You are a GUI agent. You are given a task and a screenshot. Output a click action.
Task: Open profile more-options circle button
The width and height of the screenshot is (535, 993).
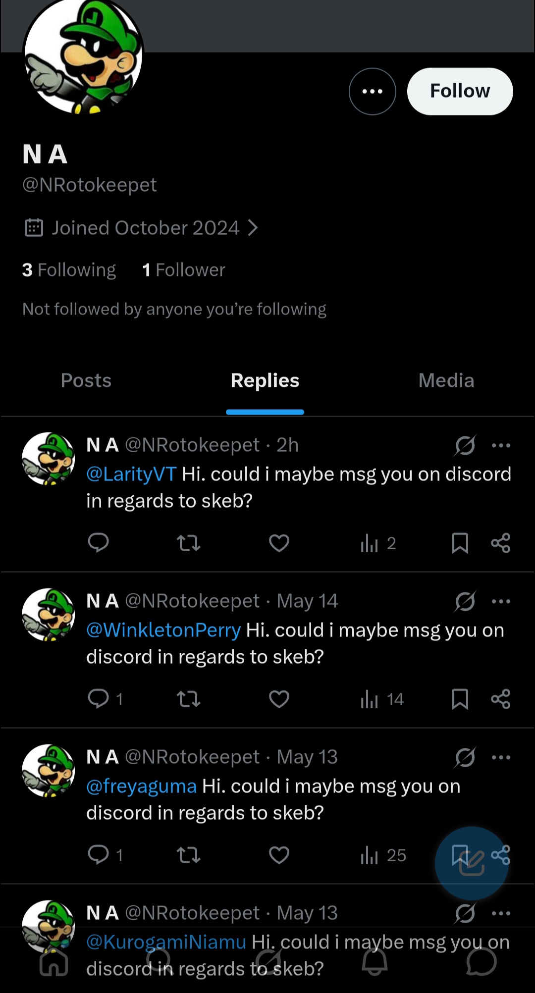(373, 92)
